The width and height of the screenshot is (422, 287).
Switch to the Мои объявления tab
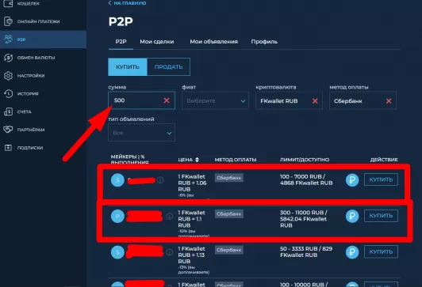(213, 42)
